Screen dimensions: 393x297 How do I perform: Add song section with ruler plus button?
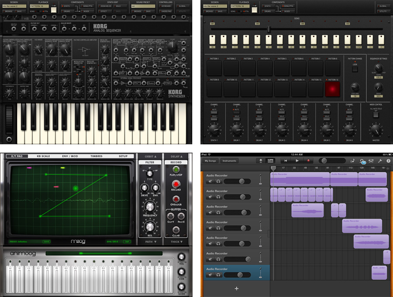click(x=387, y=168)
